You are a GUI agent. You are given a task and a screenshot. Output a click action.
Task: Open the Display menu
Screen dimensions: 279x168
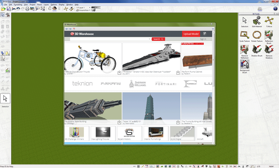tap(62, 5)
